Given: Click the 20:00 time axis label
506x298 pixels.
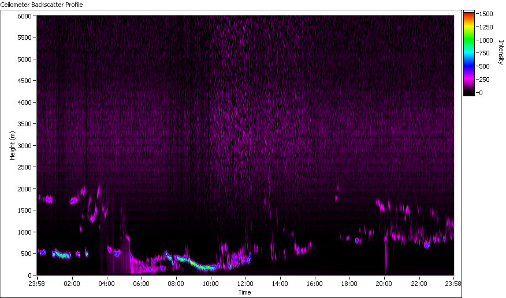Looking at the screenshot, I should (384, 284).
